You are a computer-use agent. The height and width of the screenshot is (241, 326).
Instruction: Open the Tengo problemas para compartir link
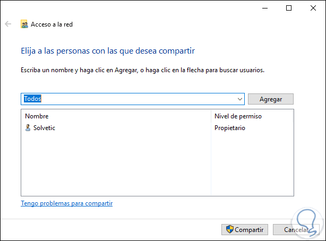[x=66, y=203]
